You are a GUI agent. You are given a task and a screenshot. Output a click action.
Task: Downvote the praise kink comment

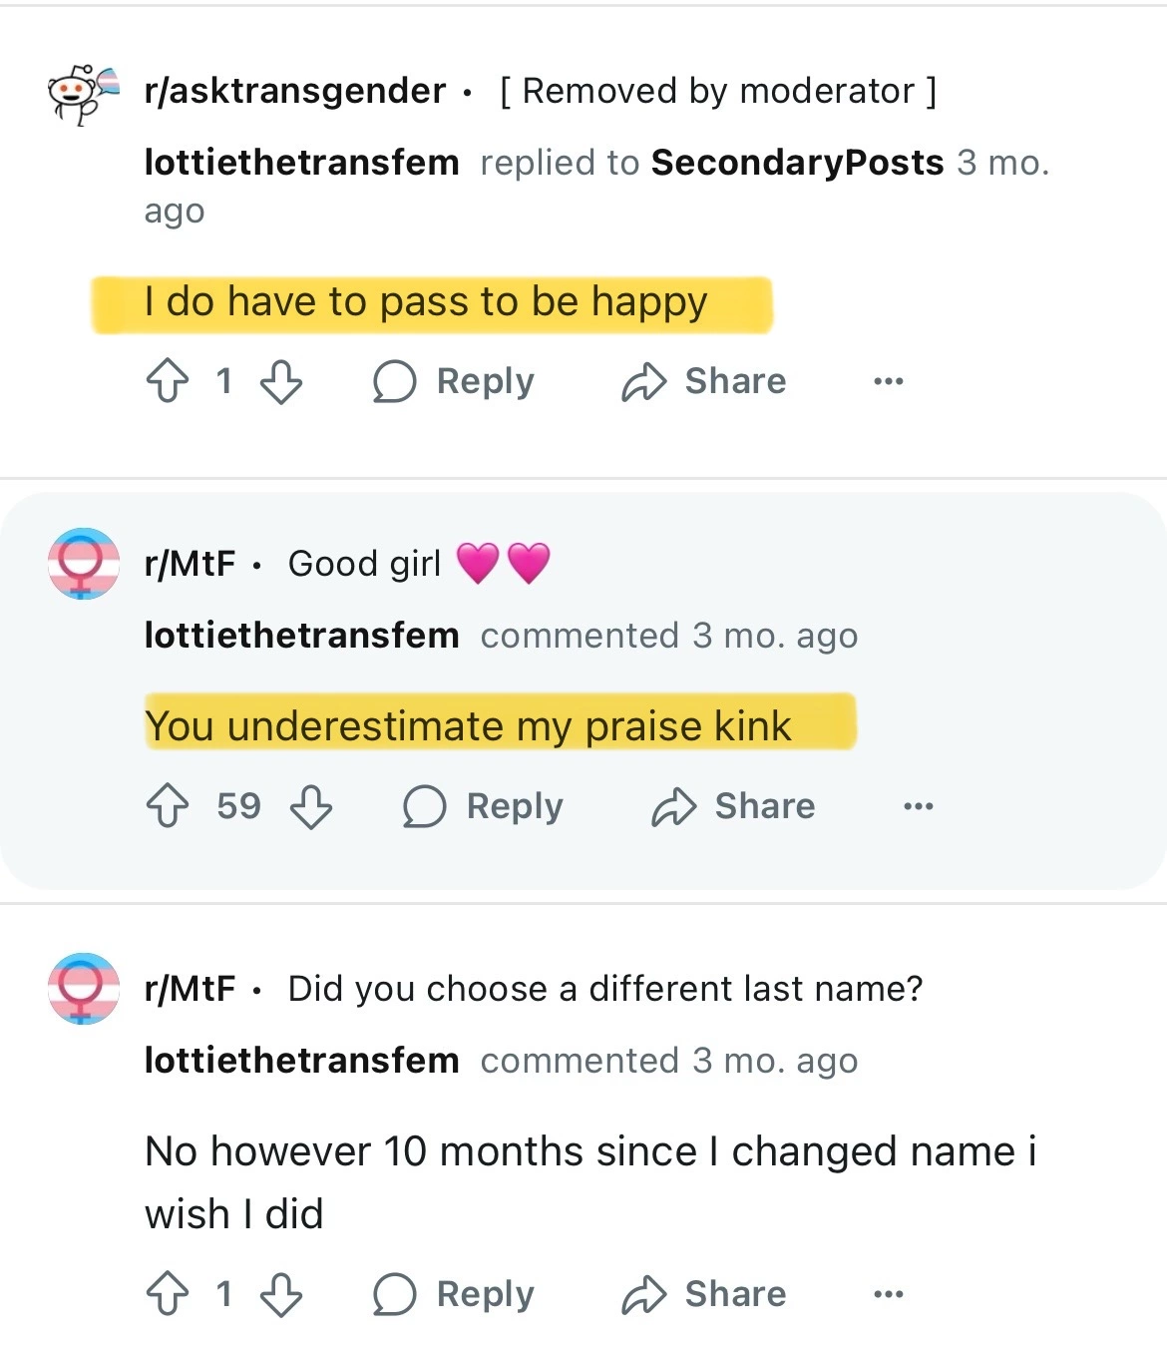click(x=311, y=806)
